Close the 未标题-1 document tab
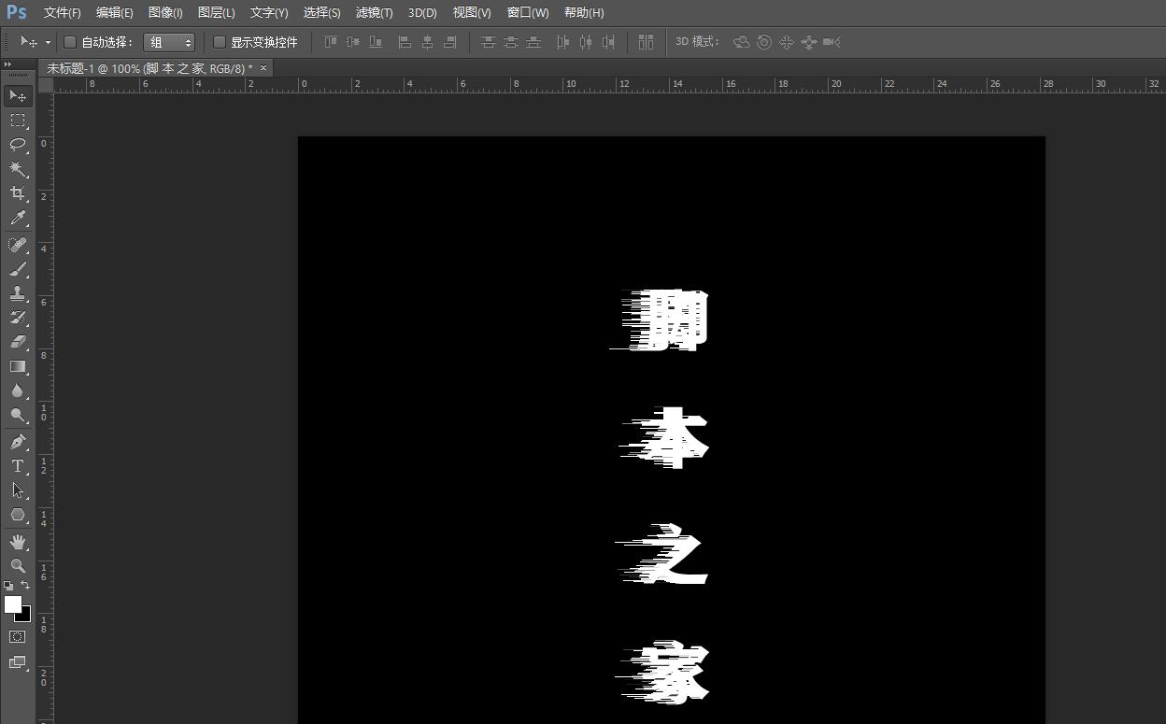 (x=263, y=67)
